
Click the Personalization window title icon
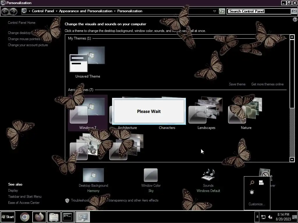3,3
